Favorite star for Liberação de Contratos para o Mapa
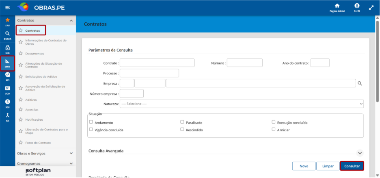The height and width of the screenshot is (178, 380). click(21, 131)
